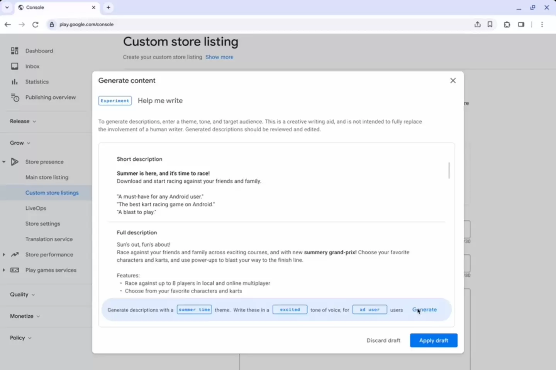Bookmark this page in the address bar

coord(490,24)
